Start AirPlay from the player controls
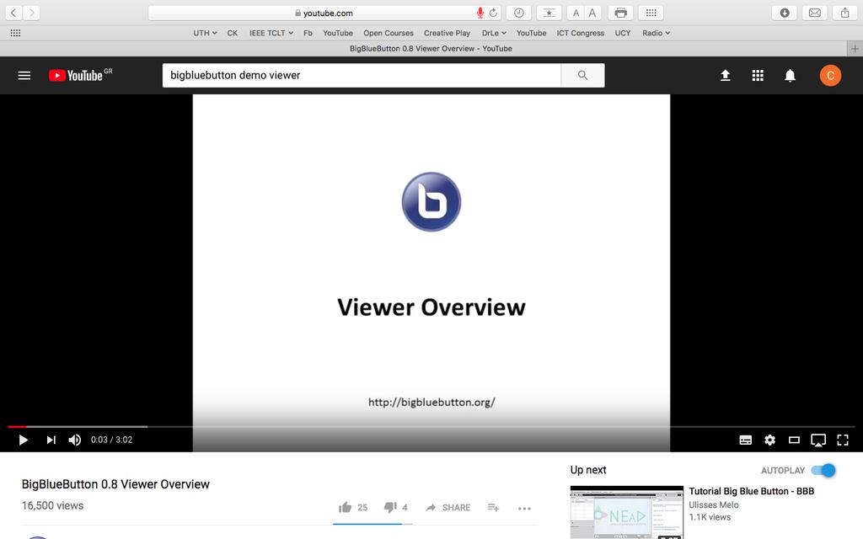This screenshot has height=539, width=863. tap(818, 440)
